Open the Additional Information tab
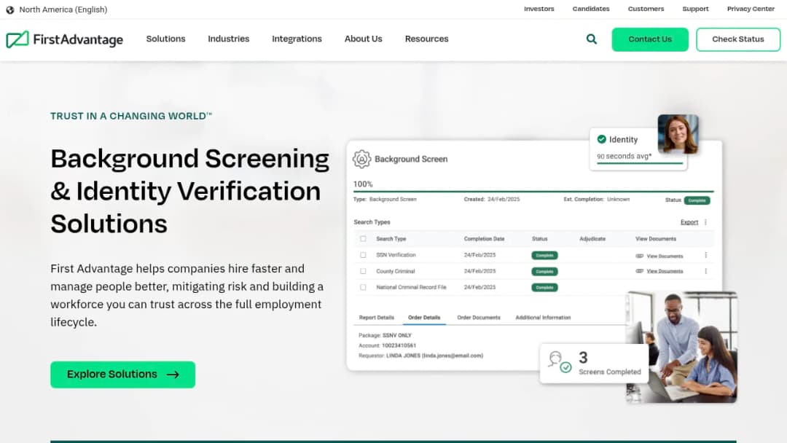The width and height of the screenshot is (787, 443). click(543, 318)
